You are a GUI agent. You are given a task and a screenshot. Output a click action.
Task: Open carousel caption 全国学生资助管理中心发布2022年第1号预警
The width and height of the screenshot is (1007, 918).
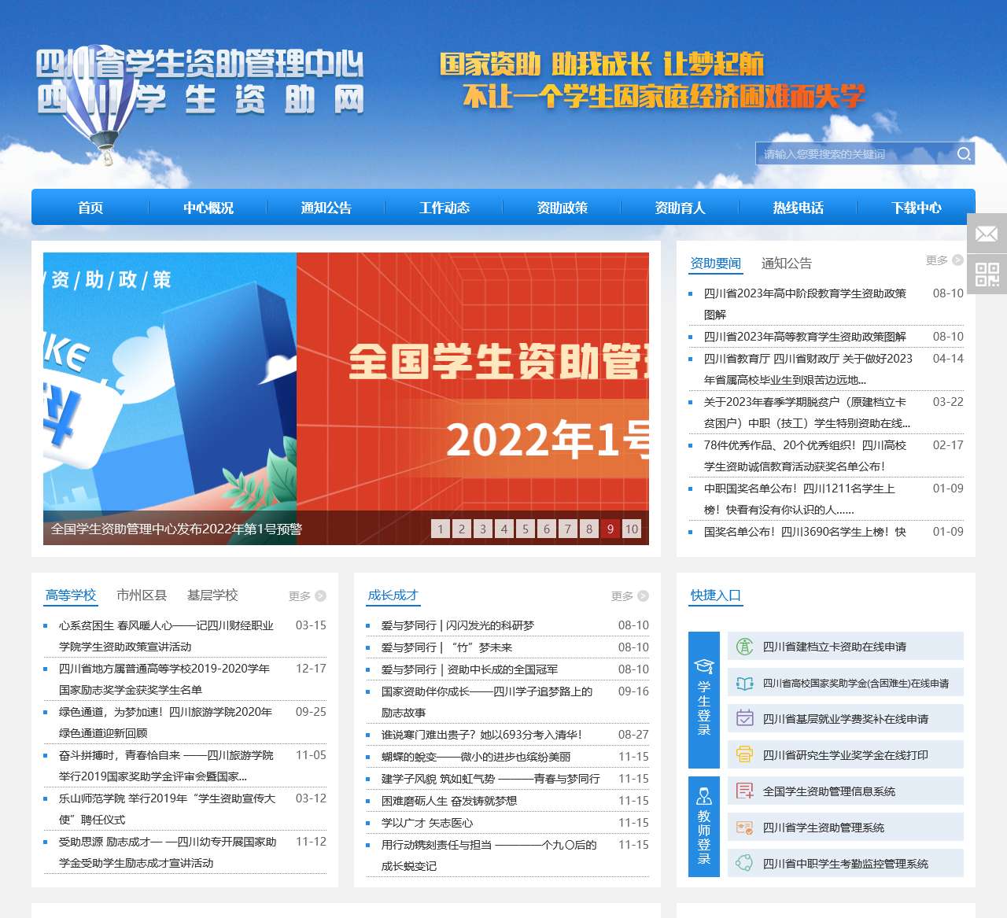click(x=177, y=529)
